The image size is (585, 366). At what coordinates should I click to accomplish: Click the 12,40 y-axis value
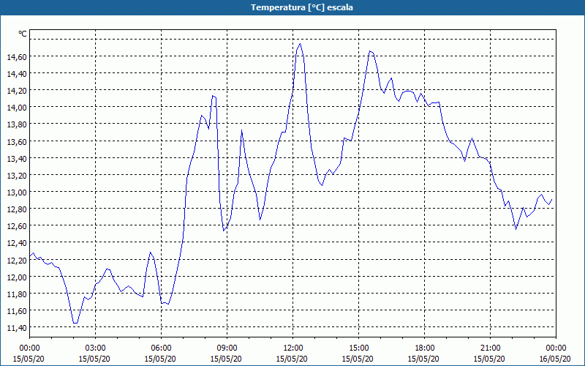pyautogui.click(x=17, y=243)
